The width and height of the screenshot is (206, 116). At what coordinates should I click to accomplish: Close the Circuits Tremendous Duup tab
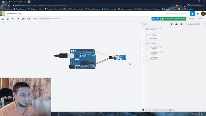point(25,2)
